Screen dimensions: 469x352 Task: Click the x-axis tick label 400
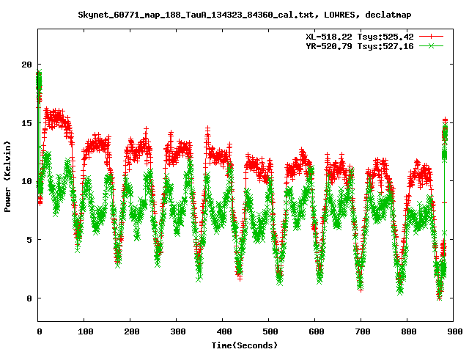[224, 331]
